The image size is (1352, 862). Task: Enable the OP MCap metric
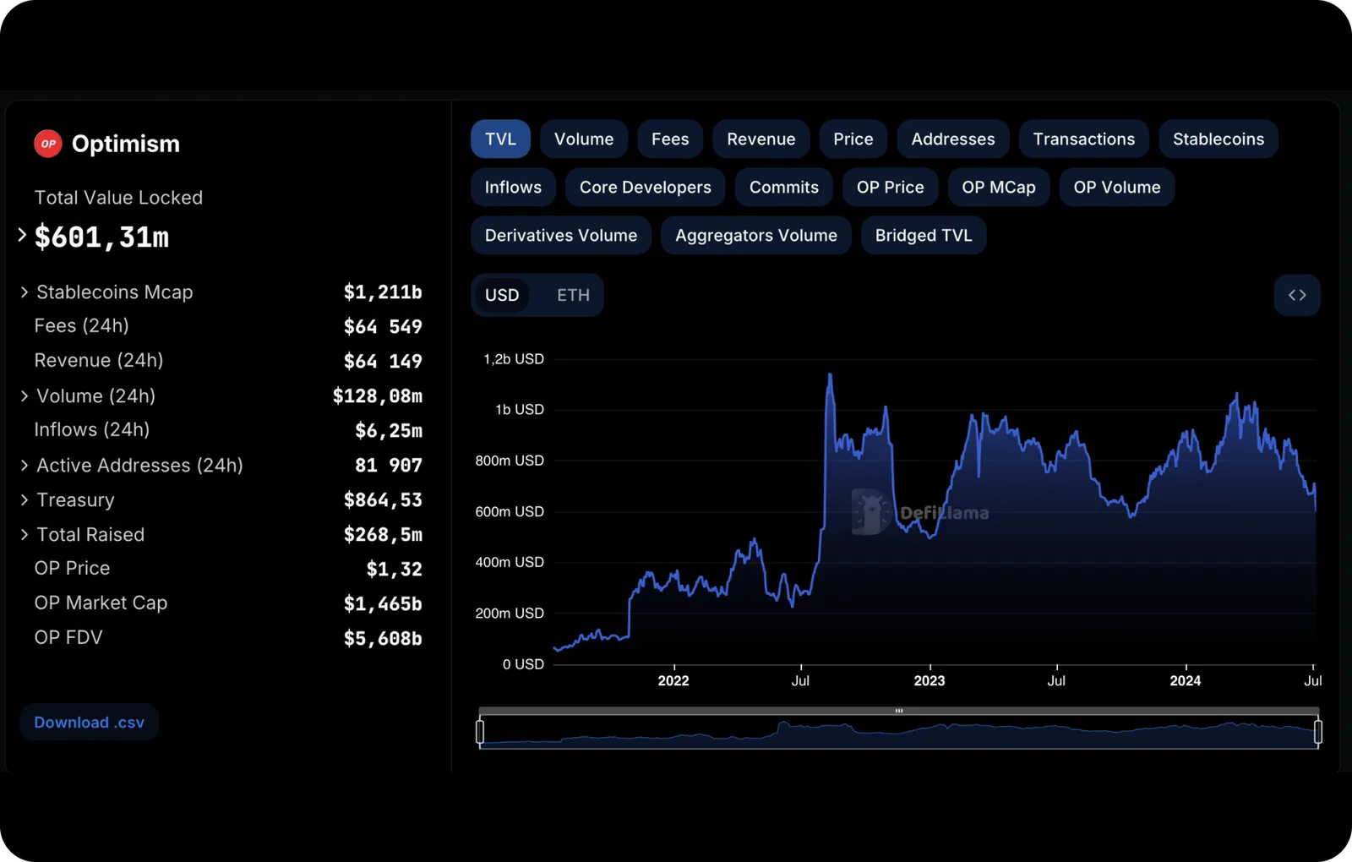click(x=999, y=187)
